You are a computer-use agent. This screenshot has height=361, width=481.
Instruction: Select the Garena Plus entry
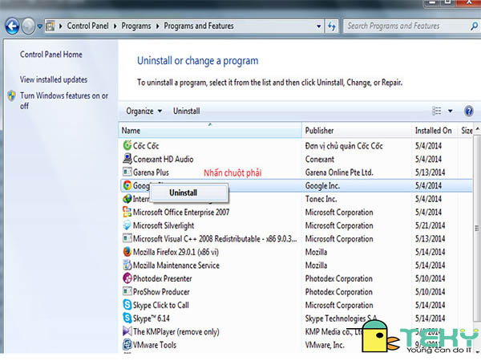coord(151,172)
